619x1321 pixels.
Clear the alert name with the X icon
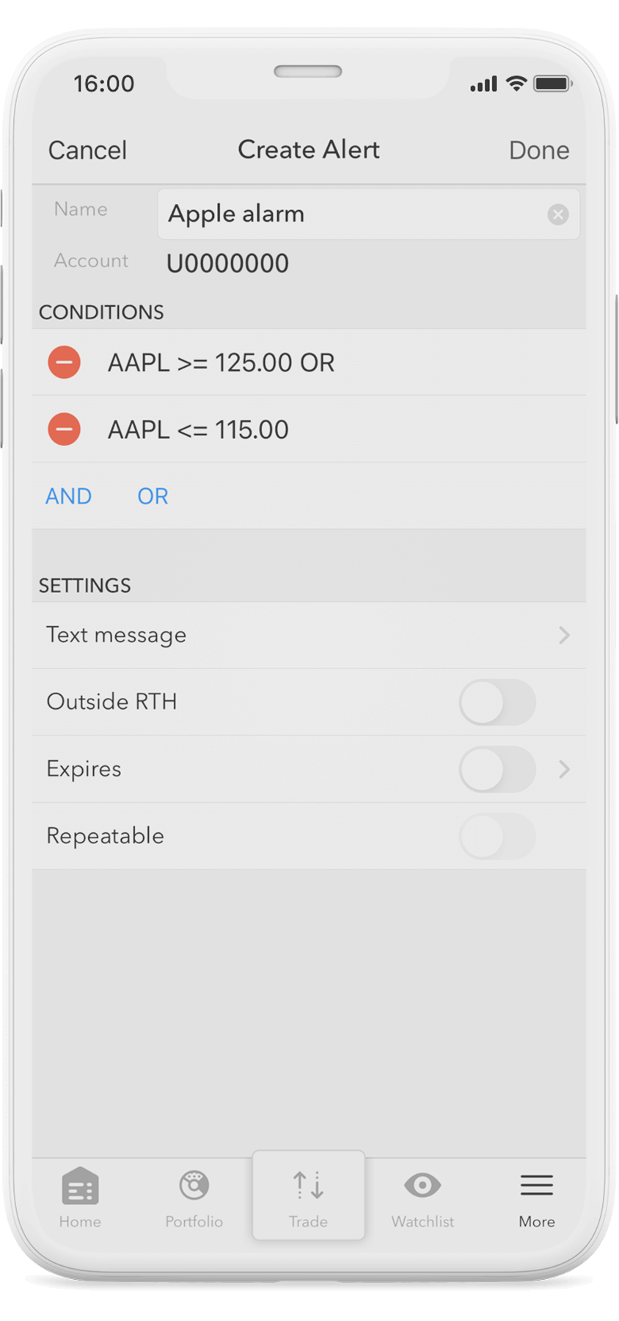(x=558, y=214)
